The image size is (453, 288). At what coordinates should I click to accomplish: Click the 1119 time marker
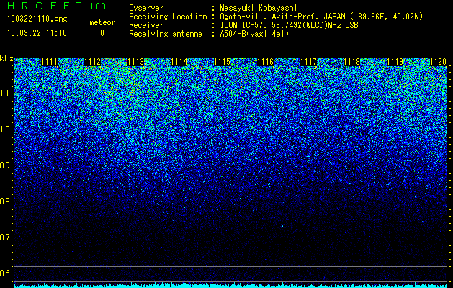click(395, 62)
